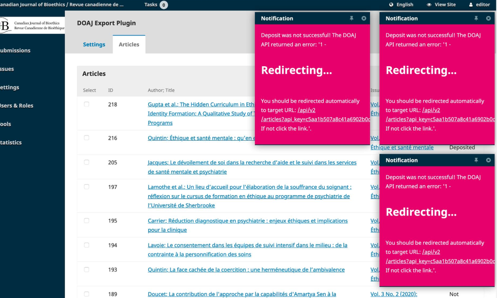497x298 pixels.
Task: Open the Tasks counter badge
Action: coord(164,5)
